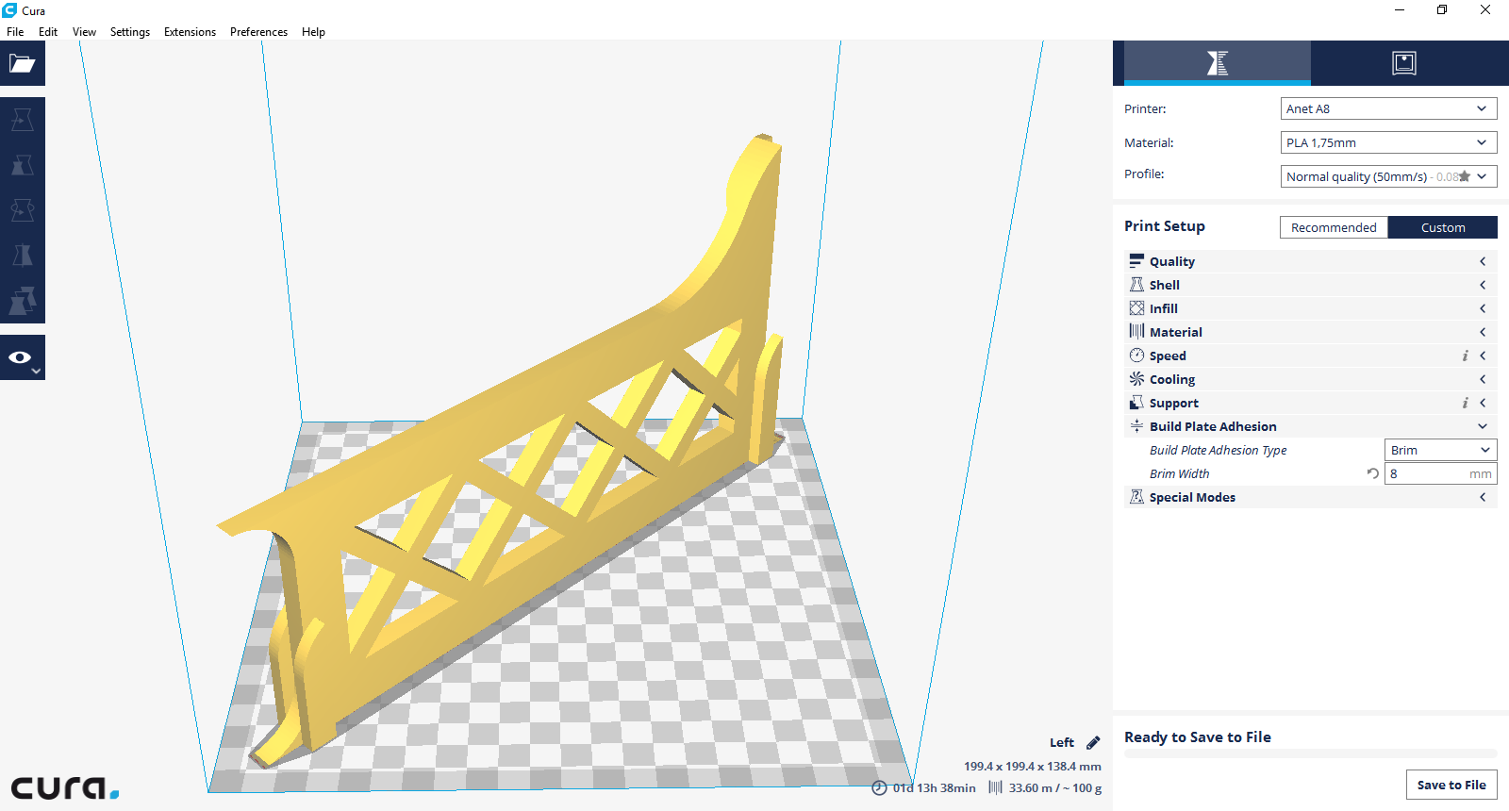The width and height of the screenshot is (1509, 811).
Task: Click the Ready to Save to File text
Action: 1198,737
